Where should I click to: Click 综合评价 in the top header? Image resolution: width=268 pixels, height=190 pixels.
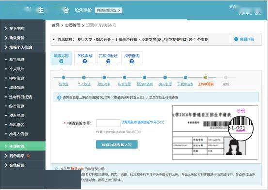coord(83,10)
